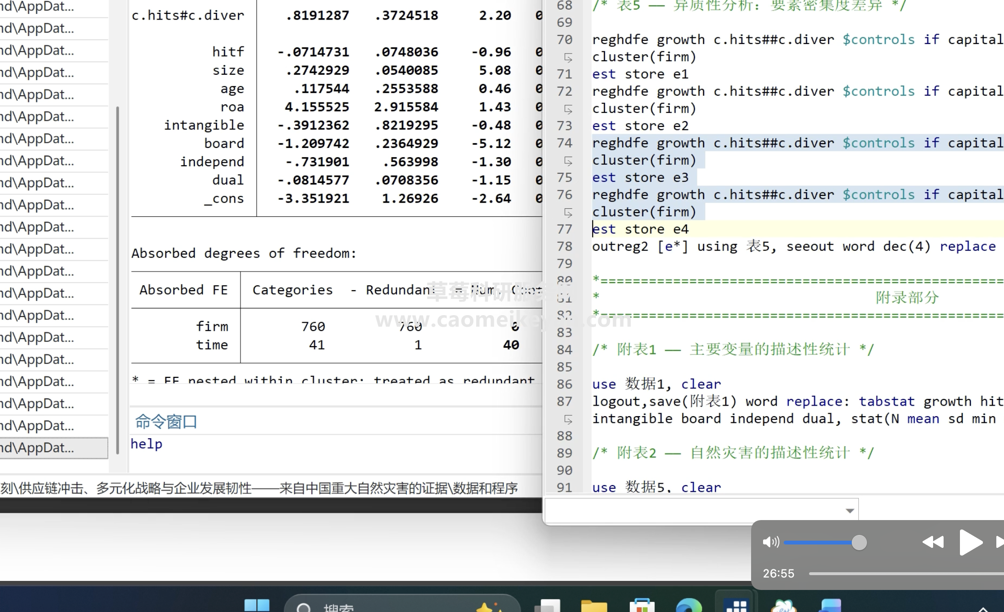Launch Microsoft Edge from the taskbar

tap(689, 606)
